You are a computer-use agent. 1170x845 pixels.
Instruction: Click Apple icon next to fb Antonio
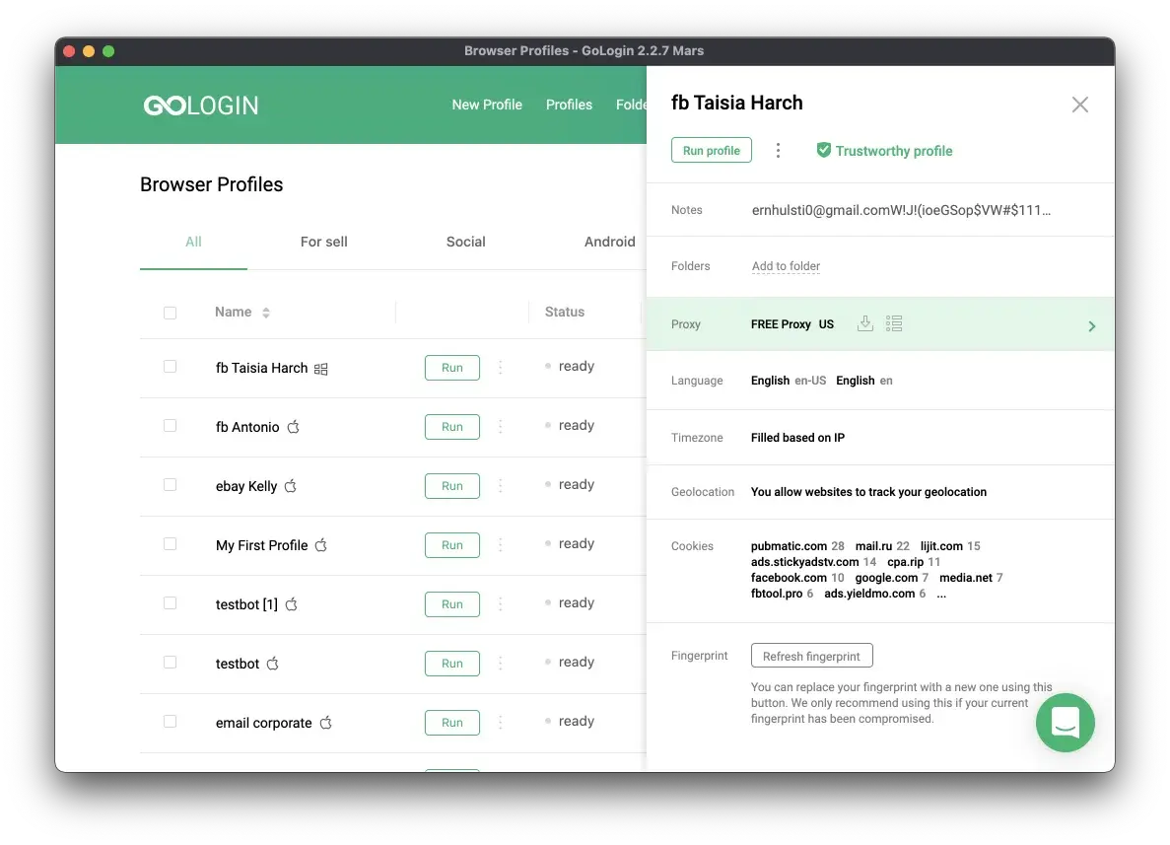click(294, 427)
